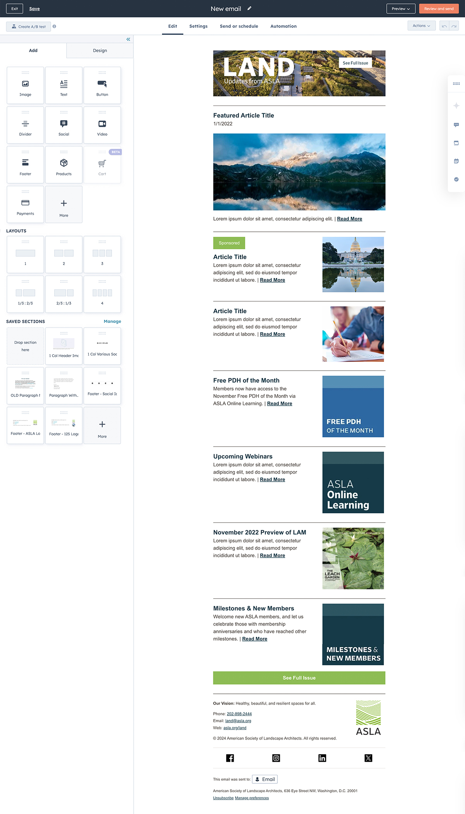Click the redo button
465x814 pixels.
(454, 26)
